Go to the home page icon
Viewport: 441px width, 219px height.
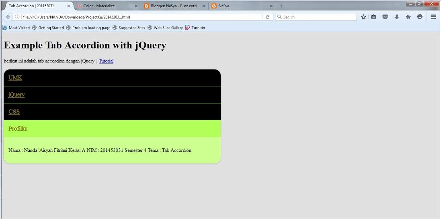(x=408, y=17)
